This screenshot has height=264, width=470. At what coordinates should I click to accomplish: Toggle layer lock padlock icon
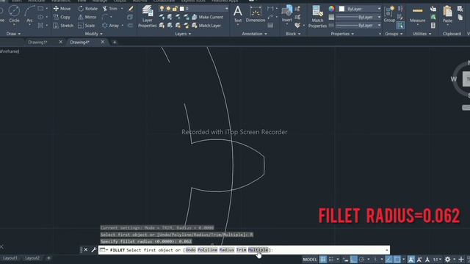coord(175,9)
